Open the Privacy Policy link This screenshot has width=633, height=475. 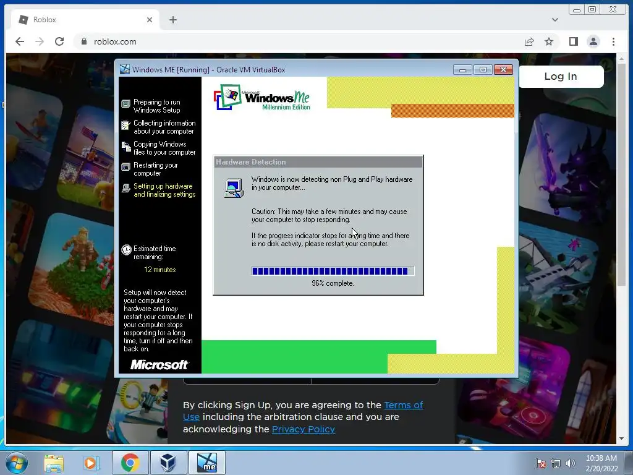(x=303, y=429)
